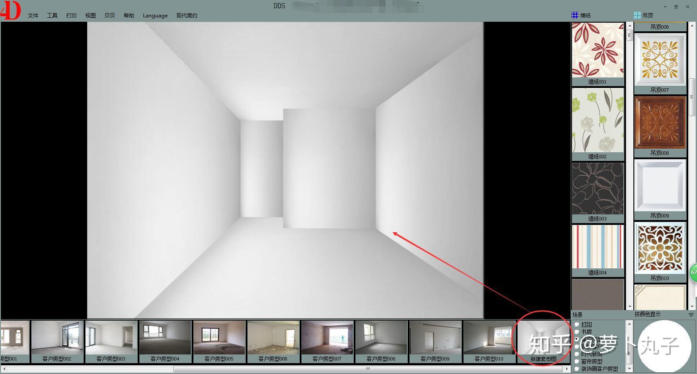This screenshot has height=374, width=697.
Task: Click the ceiling list scroll-down arrow
Action: click(x=692, y=307)
